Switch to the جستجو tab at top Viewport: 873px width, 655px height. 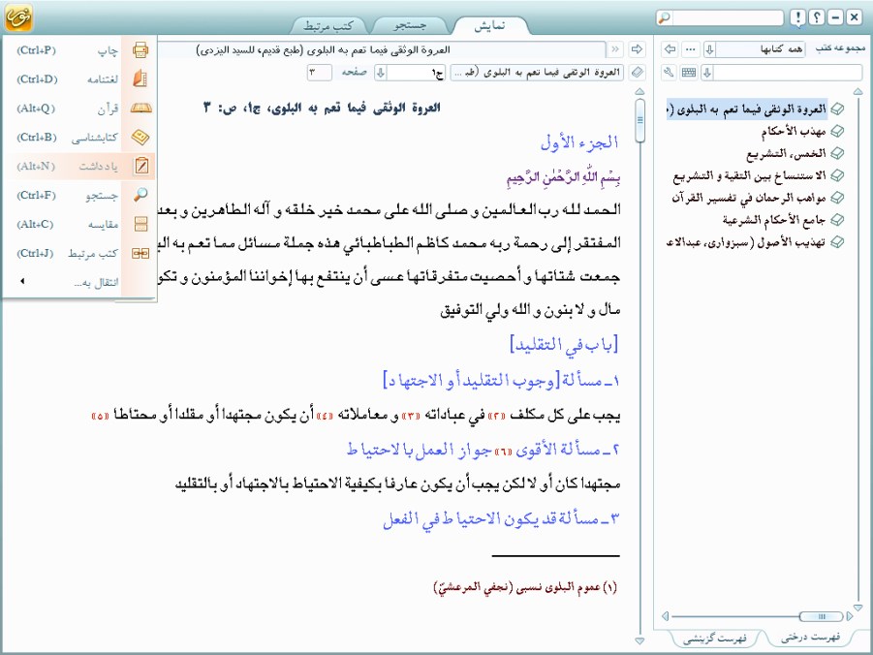409,25
